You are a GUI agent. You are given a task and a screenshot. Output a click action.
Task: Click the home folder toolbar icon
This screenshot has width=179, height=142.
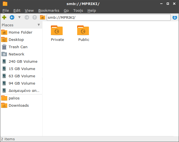43,17
